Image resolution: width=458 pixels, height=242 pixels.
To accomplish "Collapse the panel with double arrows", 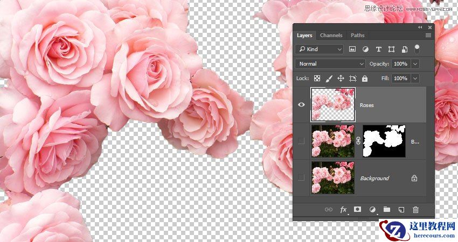I will (x=420, y=27).
